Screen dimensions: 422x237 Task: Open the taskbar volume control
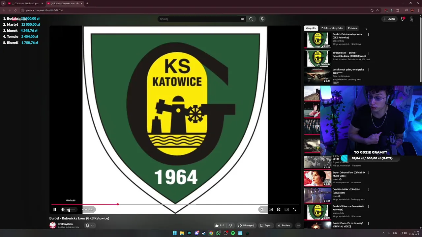[x=405, y=233]
